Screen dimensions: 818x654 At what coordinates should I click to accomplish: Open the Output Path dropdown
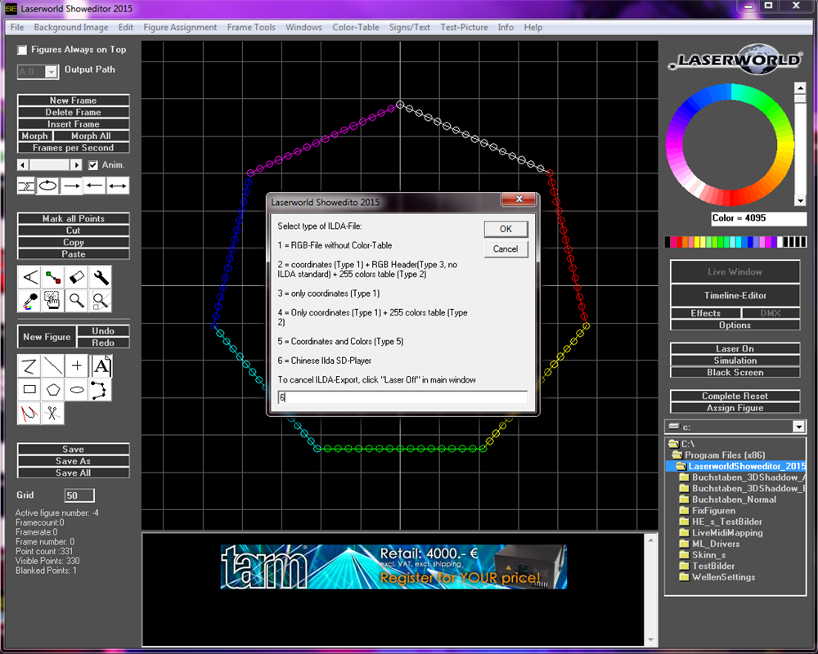(51, 71)
